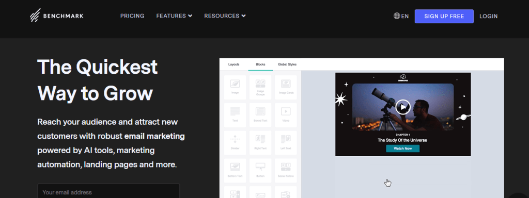The height and width of the screenshot is (198, 529).
Task: Click the telescope video thumbnail
Action: coord(403,107)
